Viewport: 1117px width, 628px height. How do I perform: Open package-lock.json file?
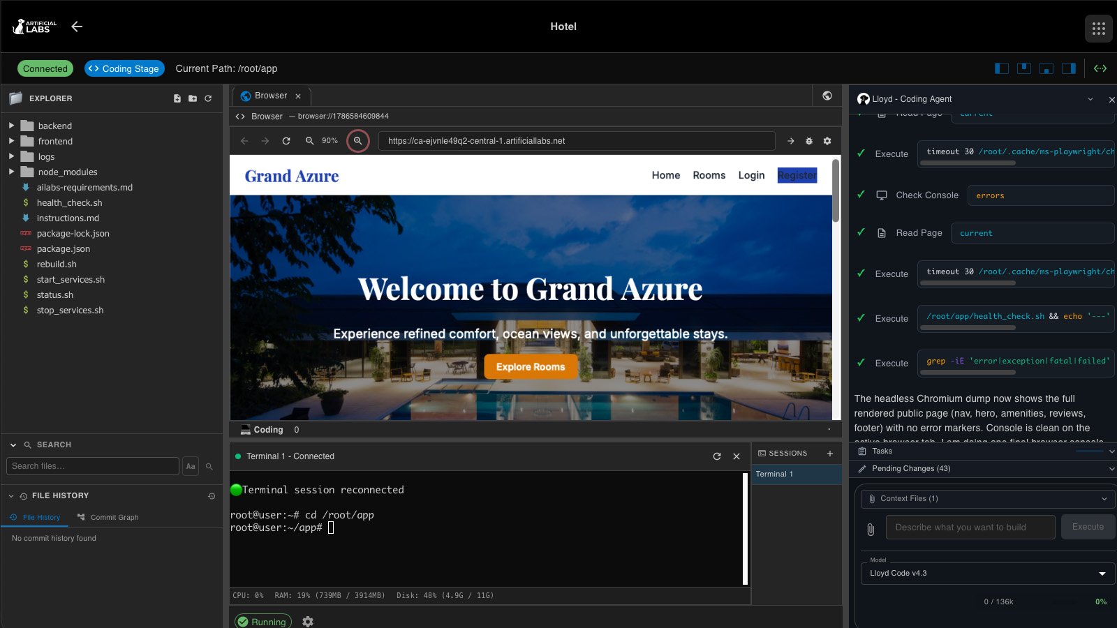(73, 233)
